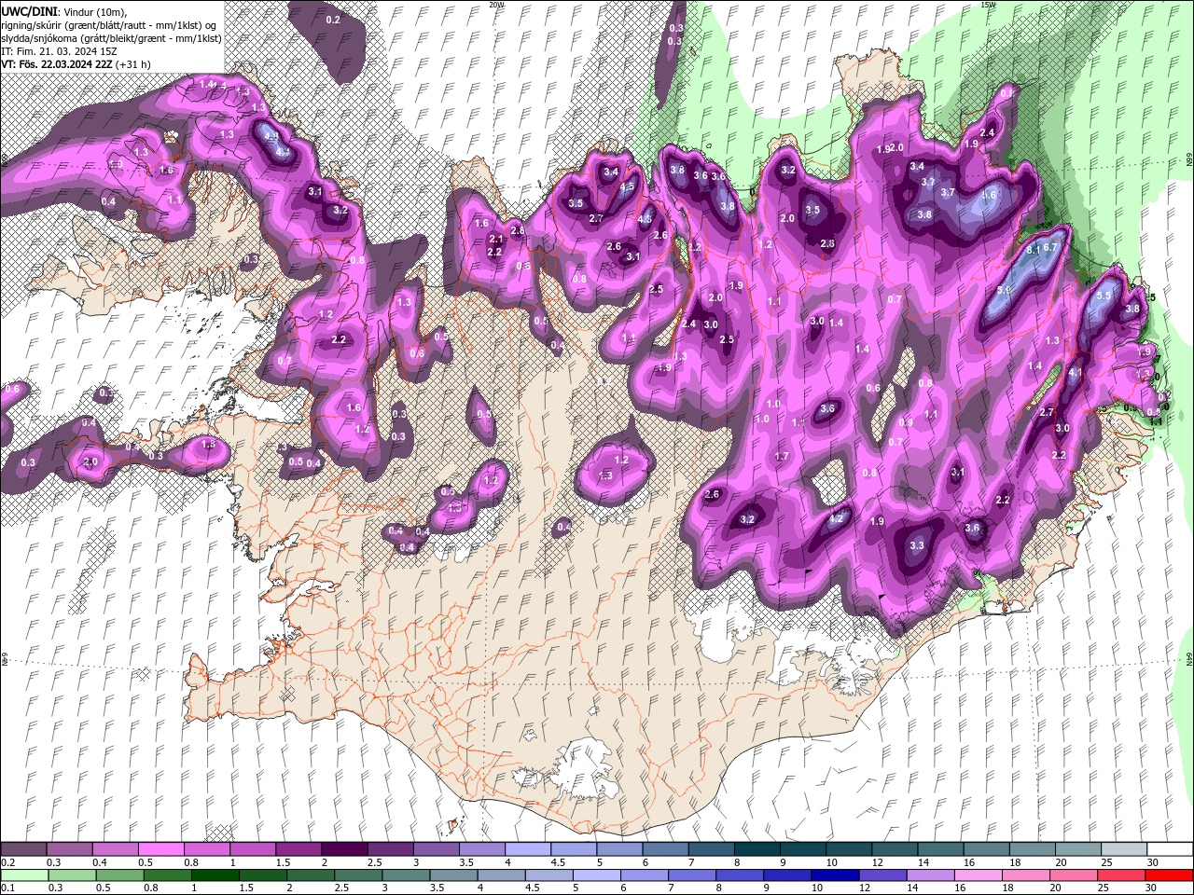Click the 4.1 precipitation value on the map
Screen dimensions: 1194x895
point(1075,372)
